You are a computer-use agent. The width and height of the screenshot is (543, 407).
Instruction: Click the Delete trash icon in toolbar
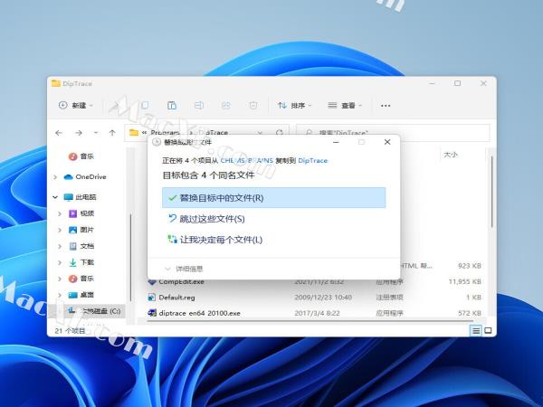253,105
